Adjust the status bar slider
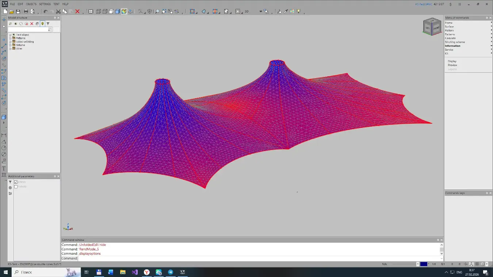 (404, 264)
